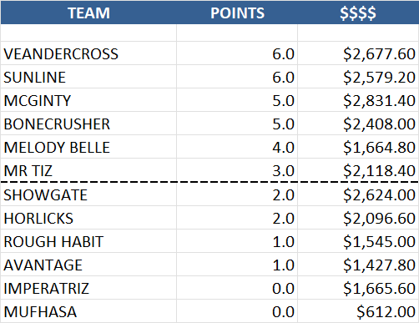
Task: Select the IMPERATRIZ team cell
Action: (88, 288)
